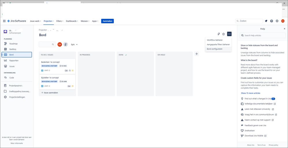
Task: Click the Jira Software logo
Action: [x=17, y=21]
